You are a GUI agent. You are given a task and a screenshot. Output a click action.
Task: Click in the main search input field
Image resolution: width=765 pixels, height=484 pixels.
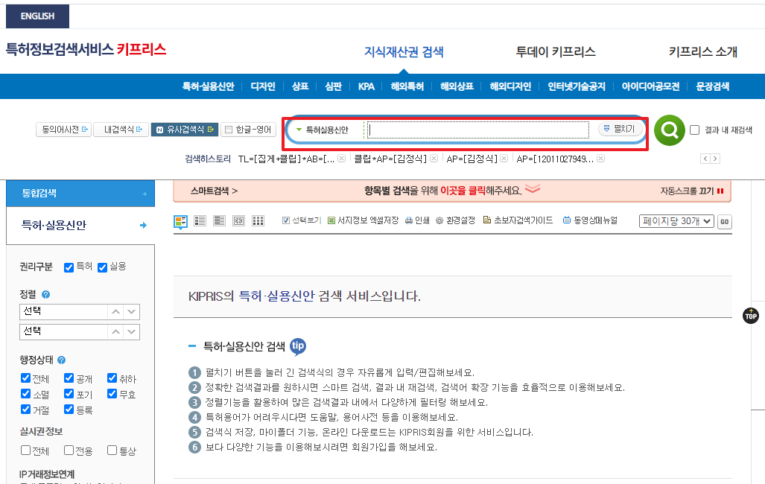(478, 130)
